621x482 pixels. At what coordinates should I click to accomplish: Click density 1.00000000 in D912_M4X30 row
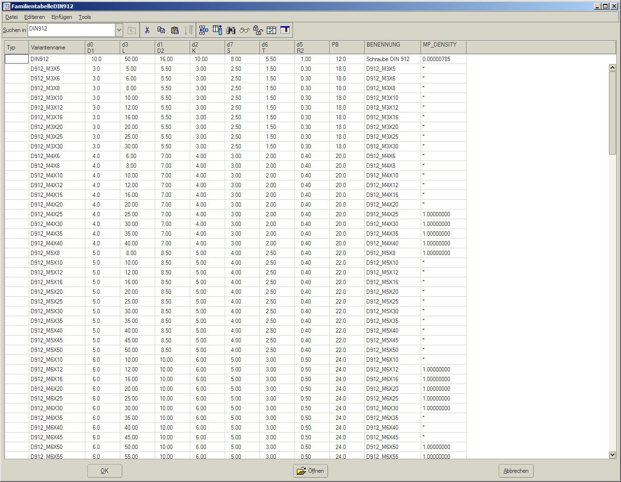click(443, 224)
